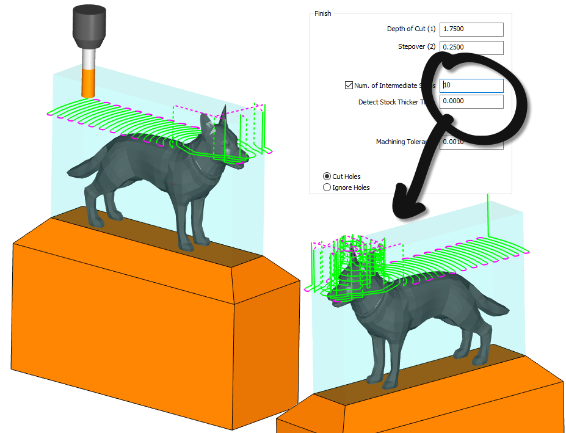Select the Cut Holes radio button

point(326,176)
